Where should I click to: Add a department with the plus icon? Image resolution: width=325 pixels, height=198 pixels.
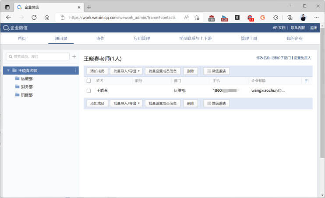click(x=74, y=56)
